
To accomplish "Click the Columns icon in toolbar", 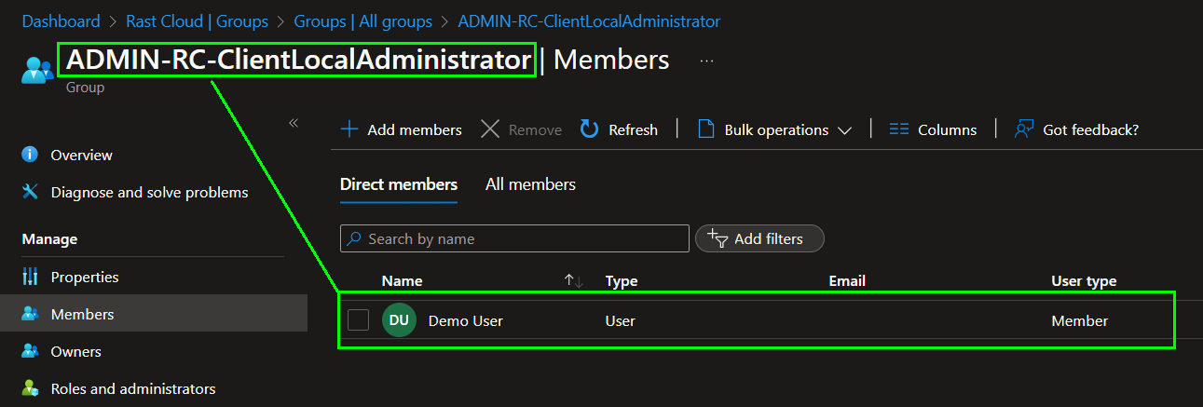I will pos(898,129).
